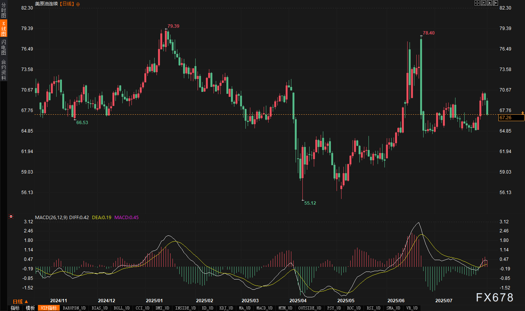Select the KDJ_UD indicator
The image size is (525, 311).
(226, 308)
